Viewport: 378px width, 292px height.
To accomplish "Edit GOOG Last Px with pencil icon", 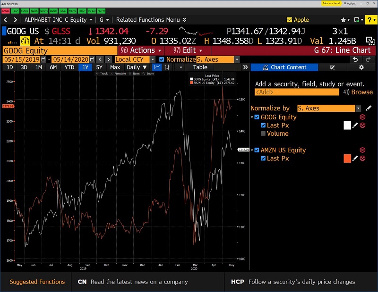I will point(355,125).
